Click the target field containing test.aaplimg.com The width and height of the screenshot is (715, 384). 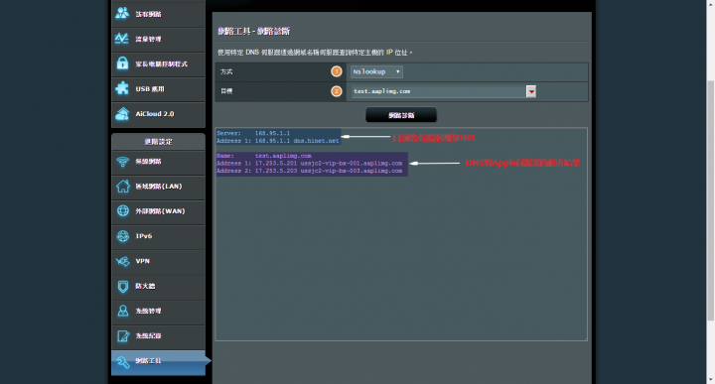tap(439, 91)
